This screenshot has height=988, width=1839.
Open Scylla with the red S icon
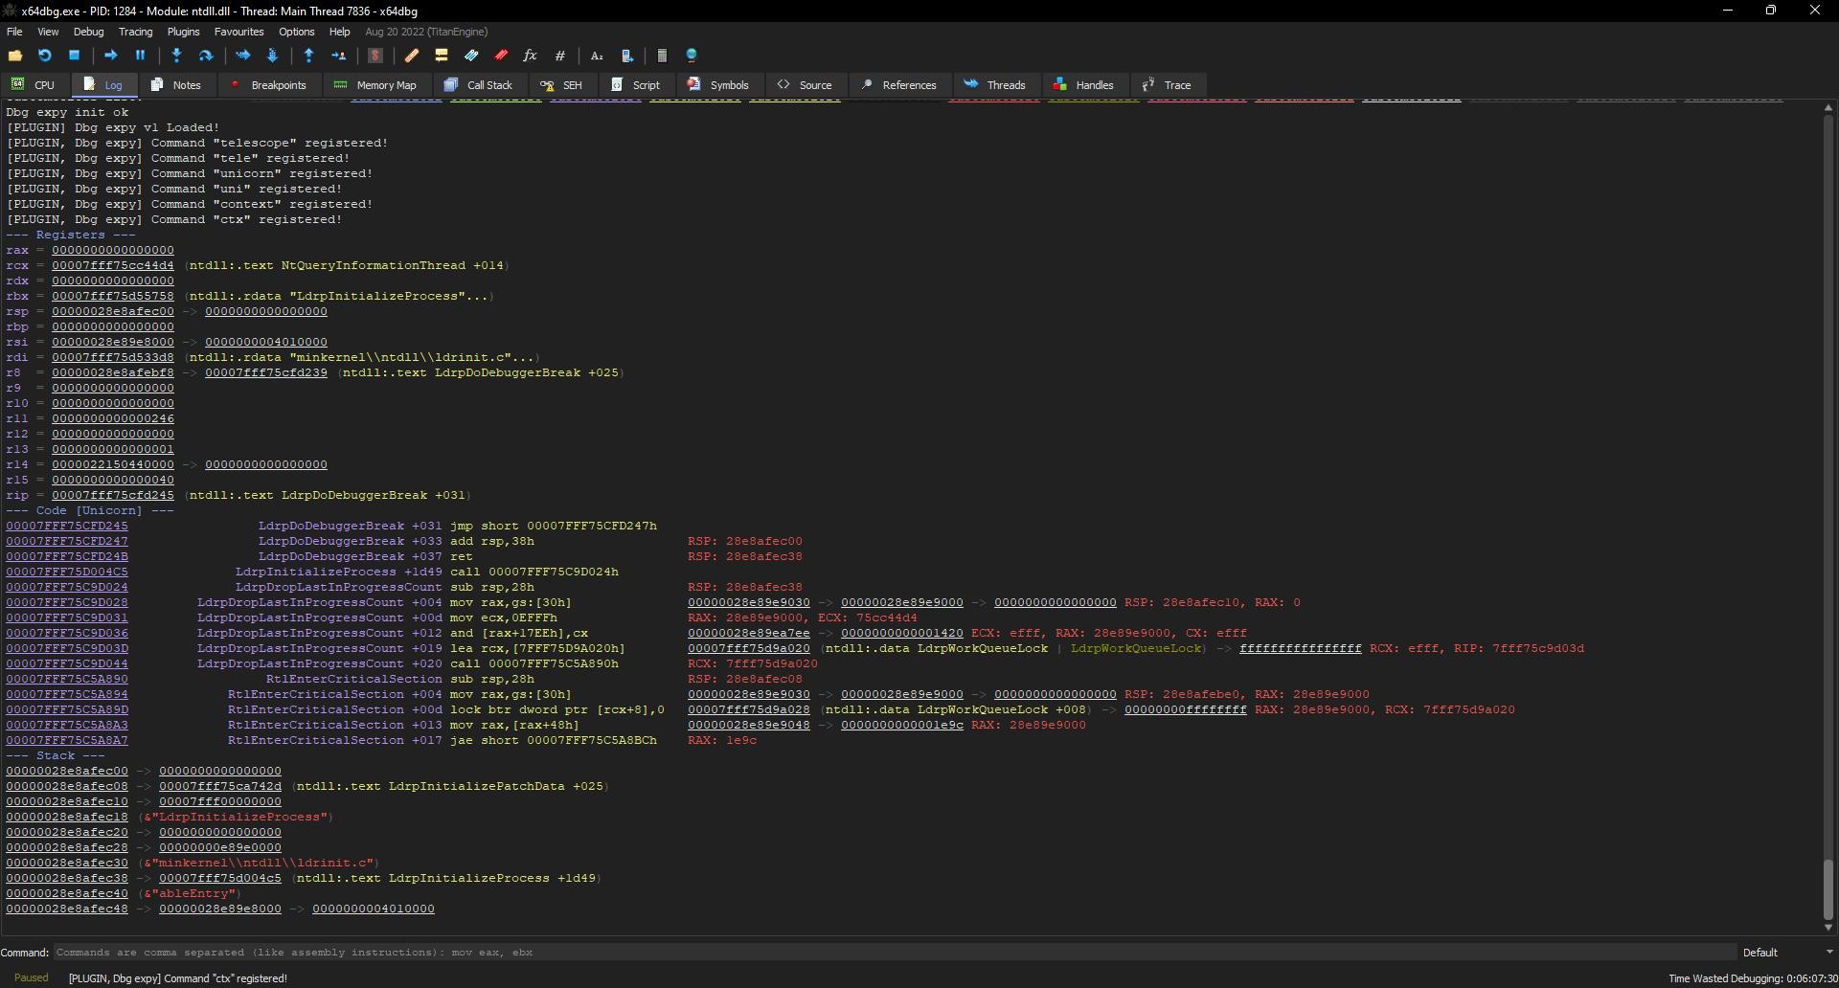[x=375, y=56]
